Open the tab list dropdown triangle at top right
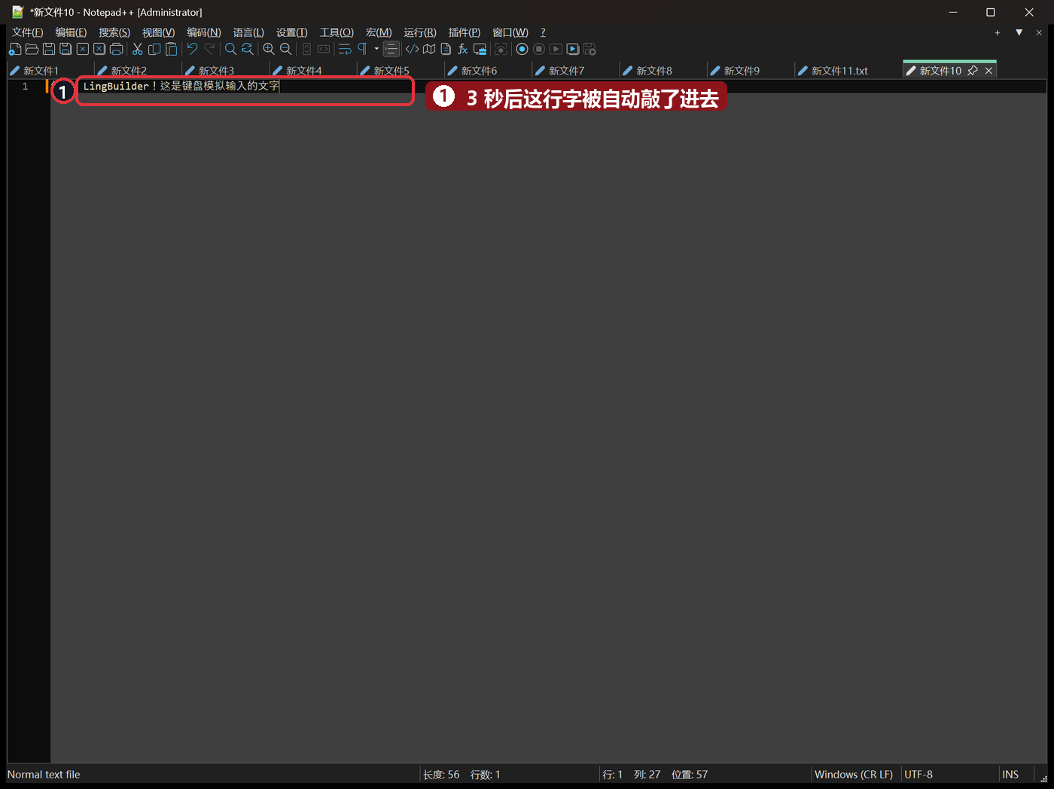The width and height of the screenshot is (1054, 789). 1019,32
